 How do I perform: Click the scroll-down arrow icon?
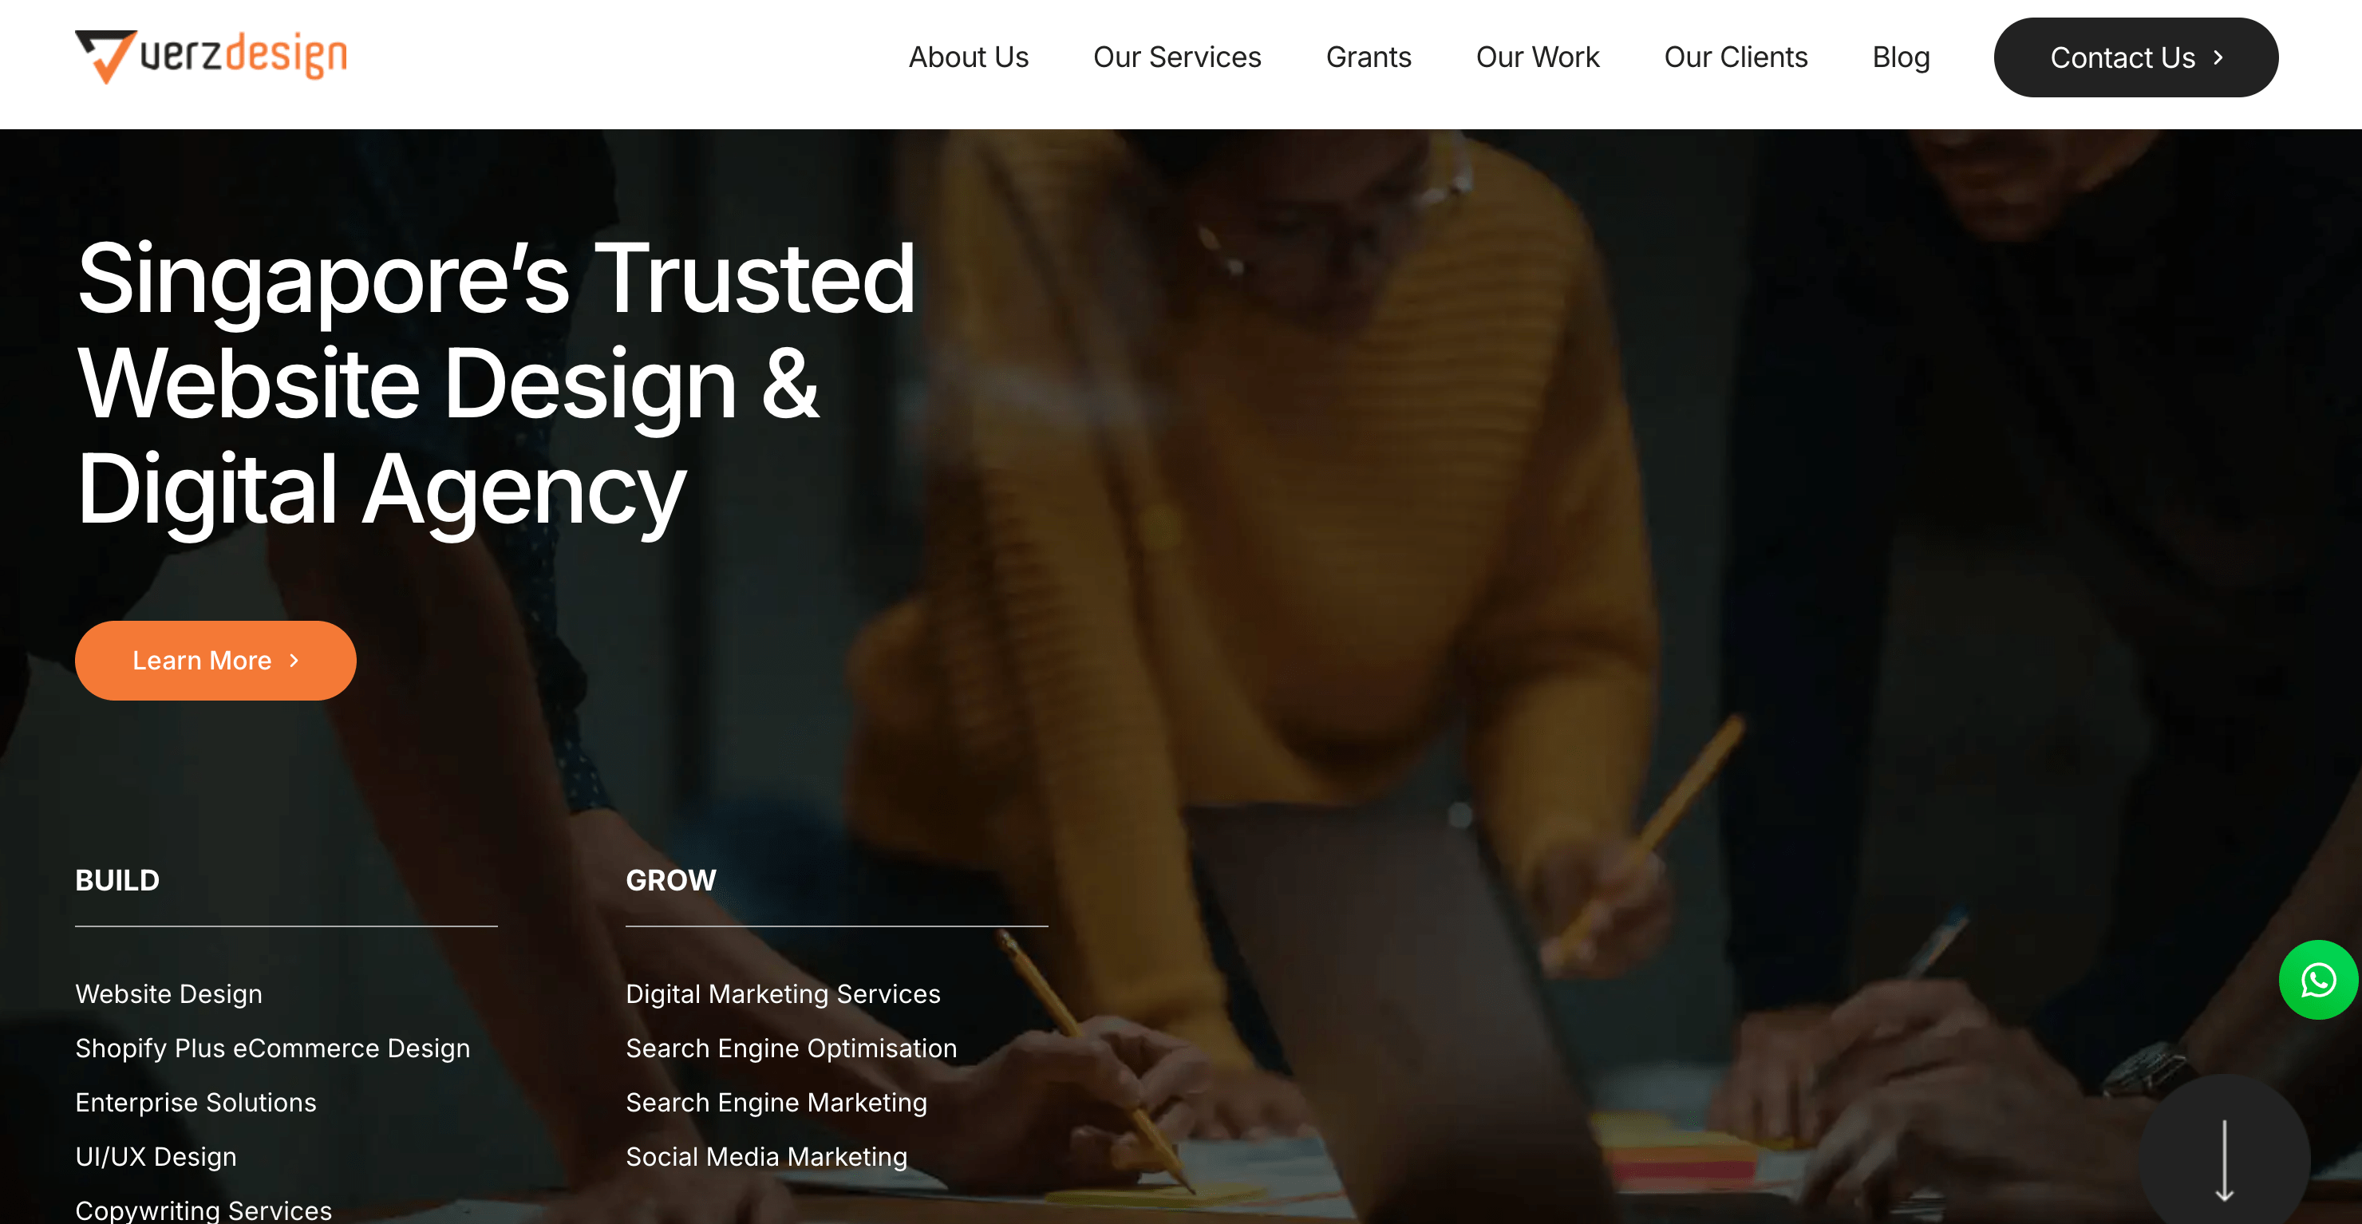tap(2223, 1160)
